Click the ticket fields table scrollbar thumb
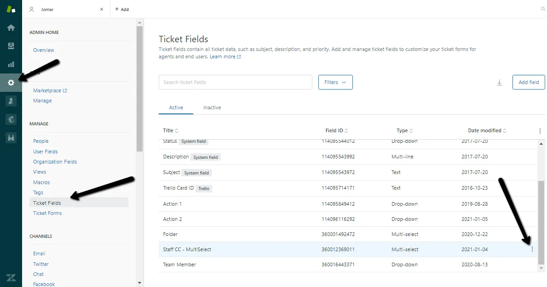Viewport: 547px width, 287px height. (x=541, y=223)
